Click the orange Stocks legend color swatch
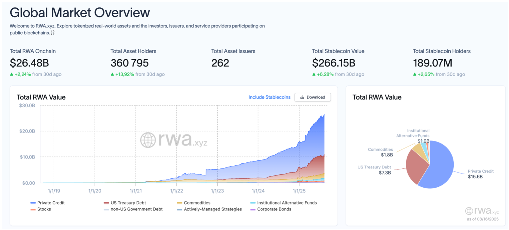 (x=33, y=210)
